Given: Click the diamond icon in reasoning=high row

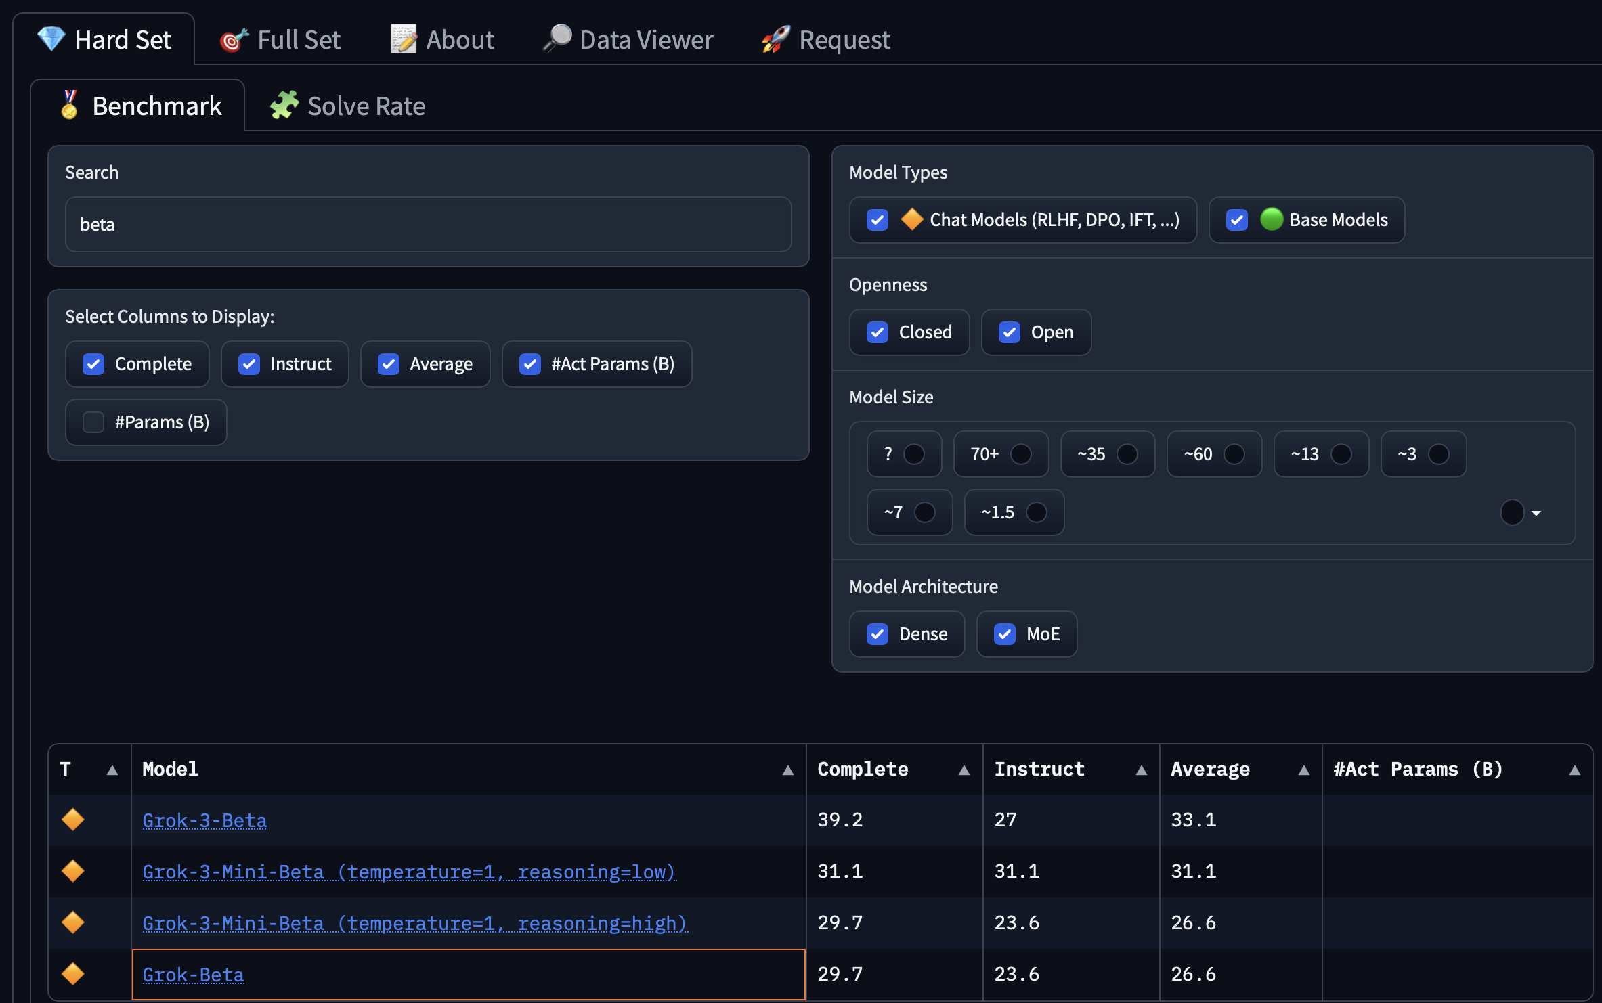Looking at the screenshot, I should pyautogui.click(x=73, y=922).
